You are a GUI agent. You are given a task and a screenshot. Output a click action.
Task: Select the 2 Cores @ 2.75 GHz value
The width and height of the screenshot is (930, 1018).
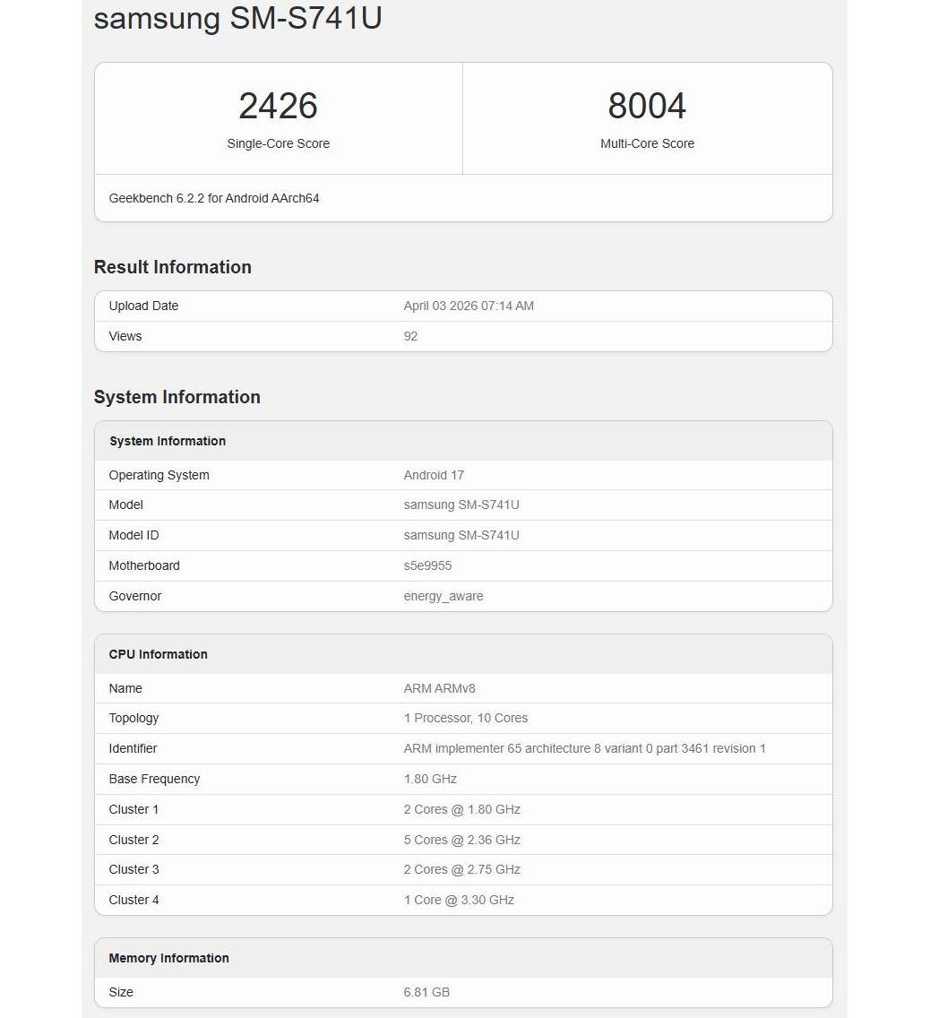[462, 869]
